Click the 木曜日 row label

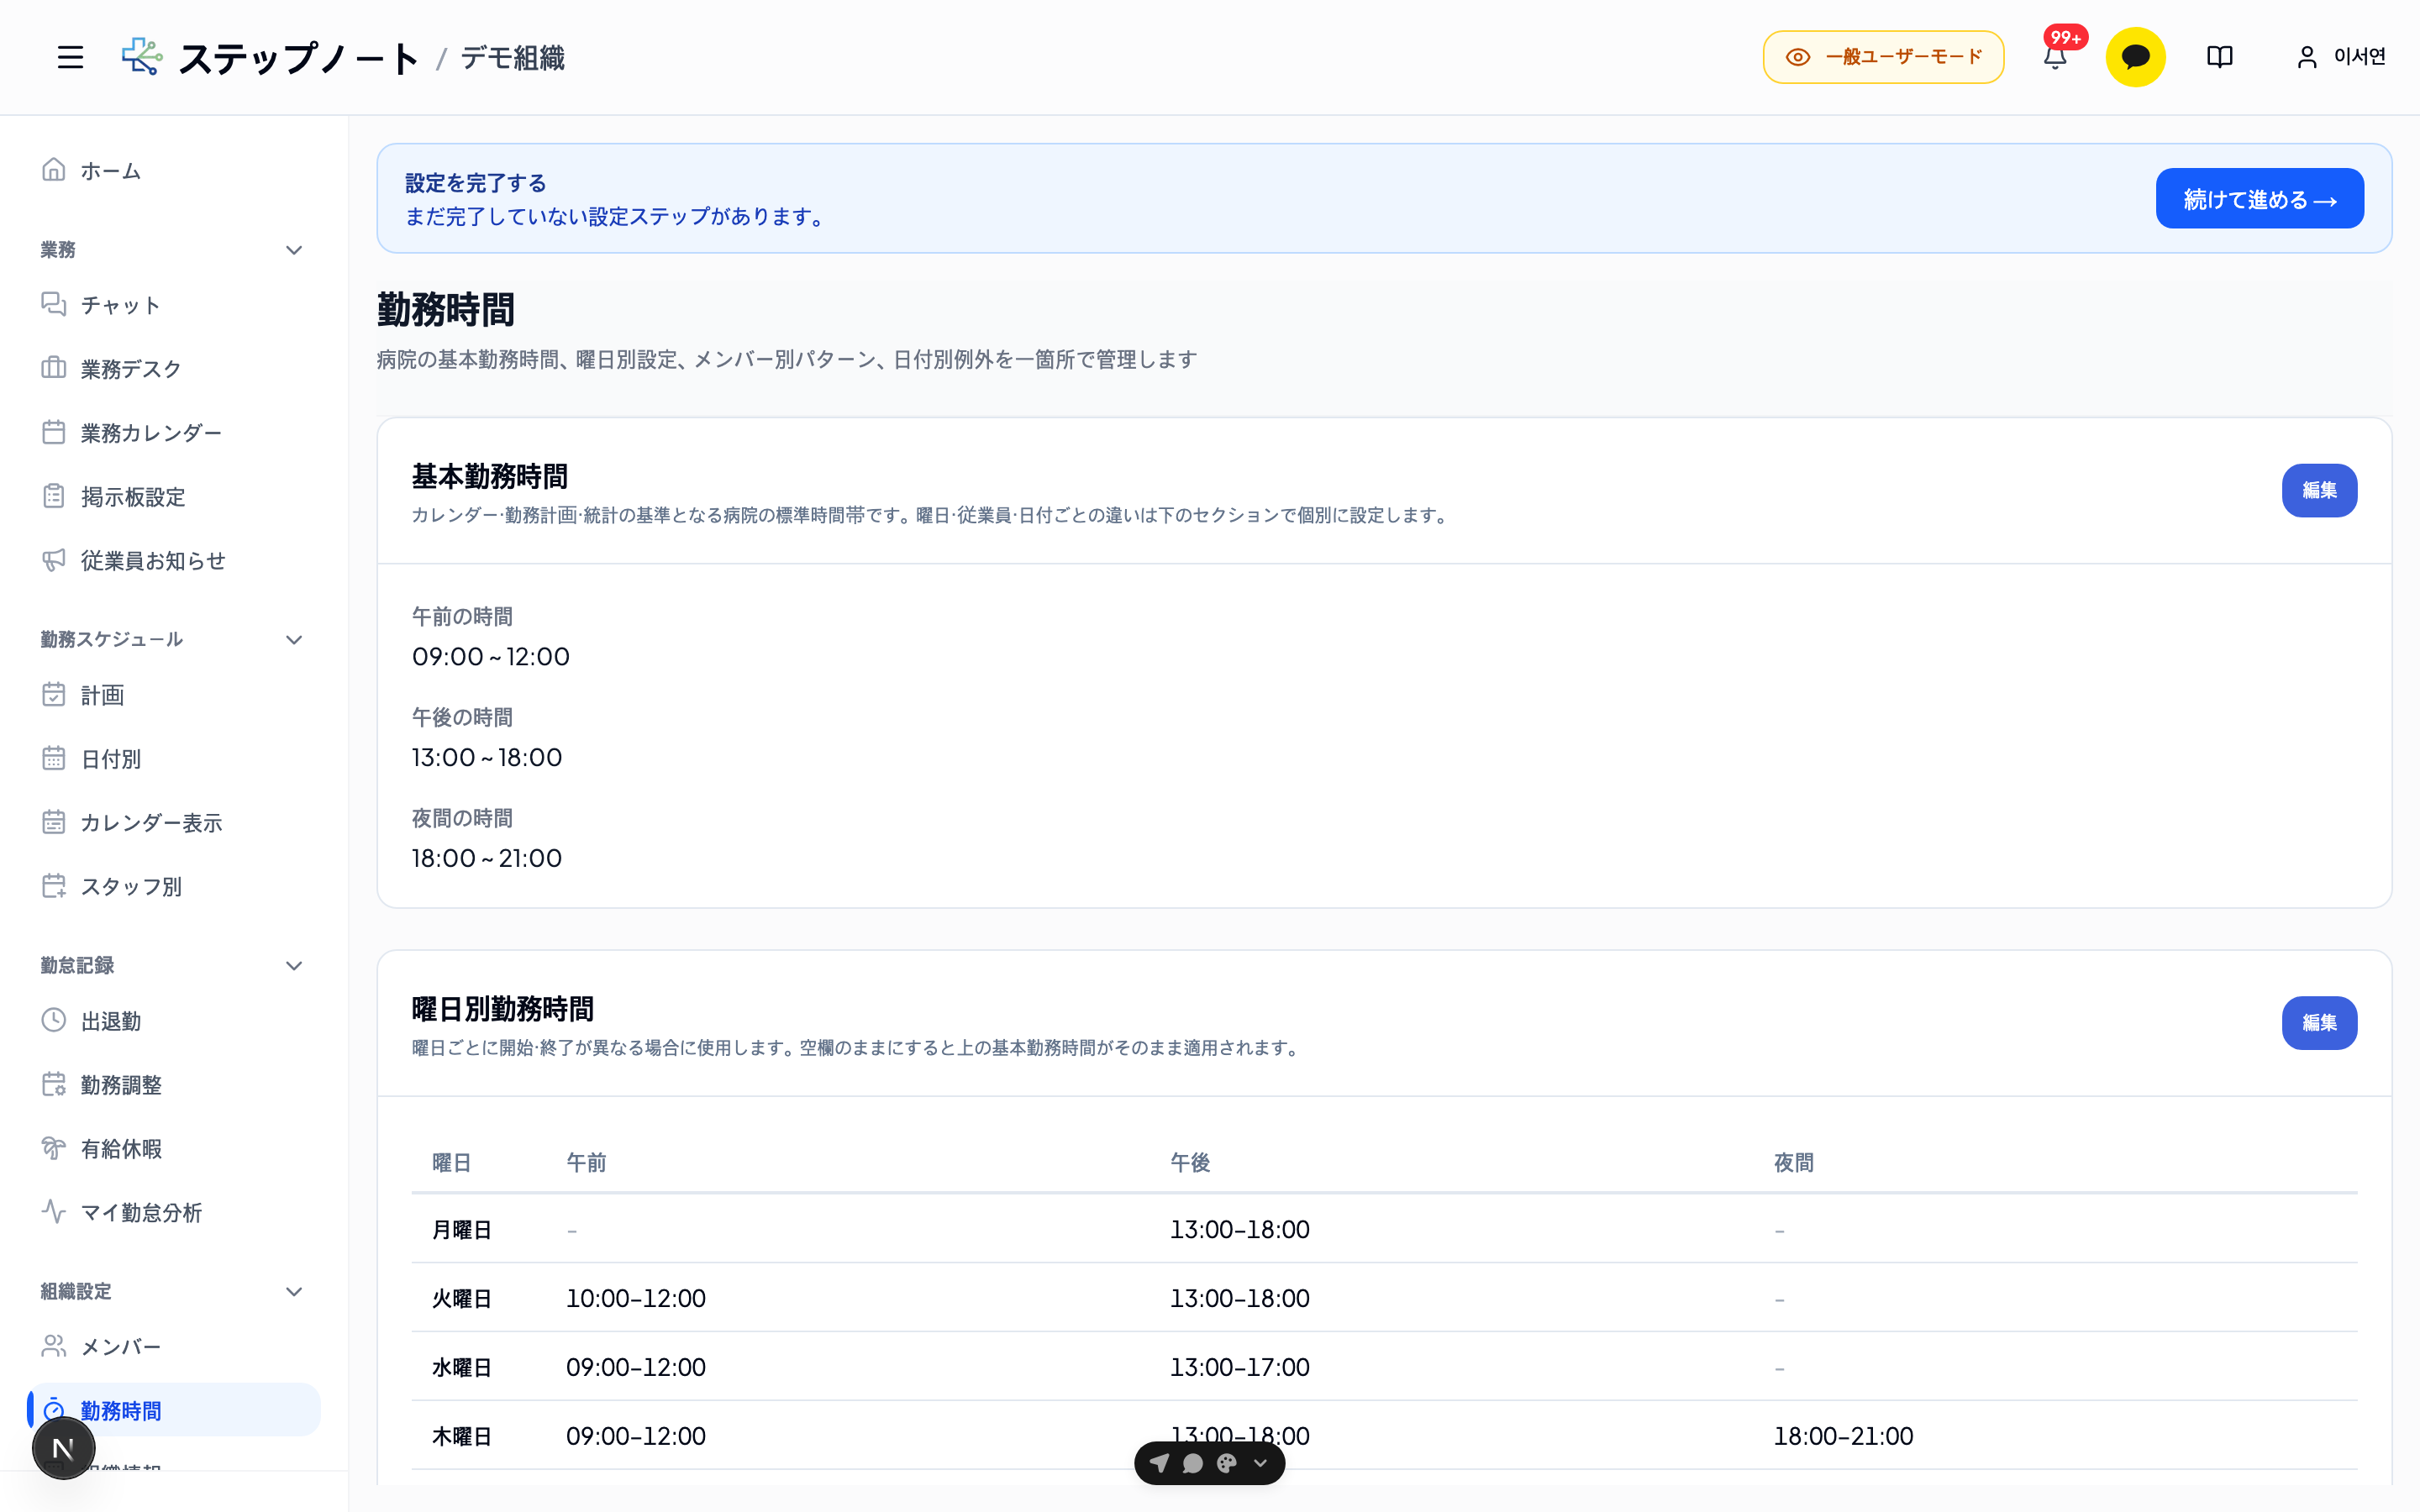[462, 1437]
